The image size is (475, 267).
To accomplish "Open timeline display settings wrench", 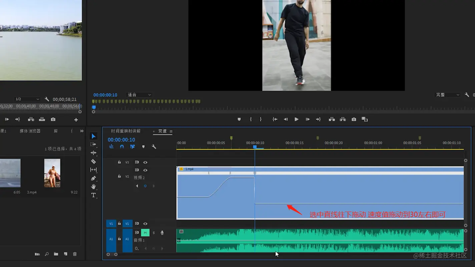I will 154,147.
